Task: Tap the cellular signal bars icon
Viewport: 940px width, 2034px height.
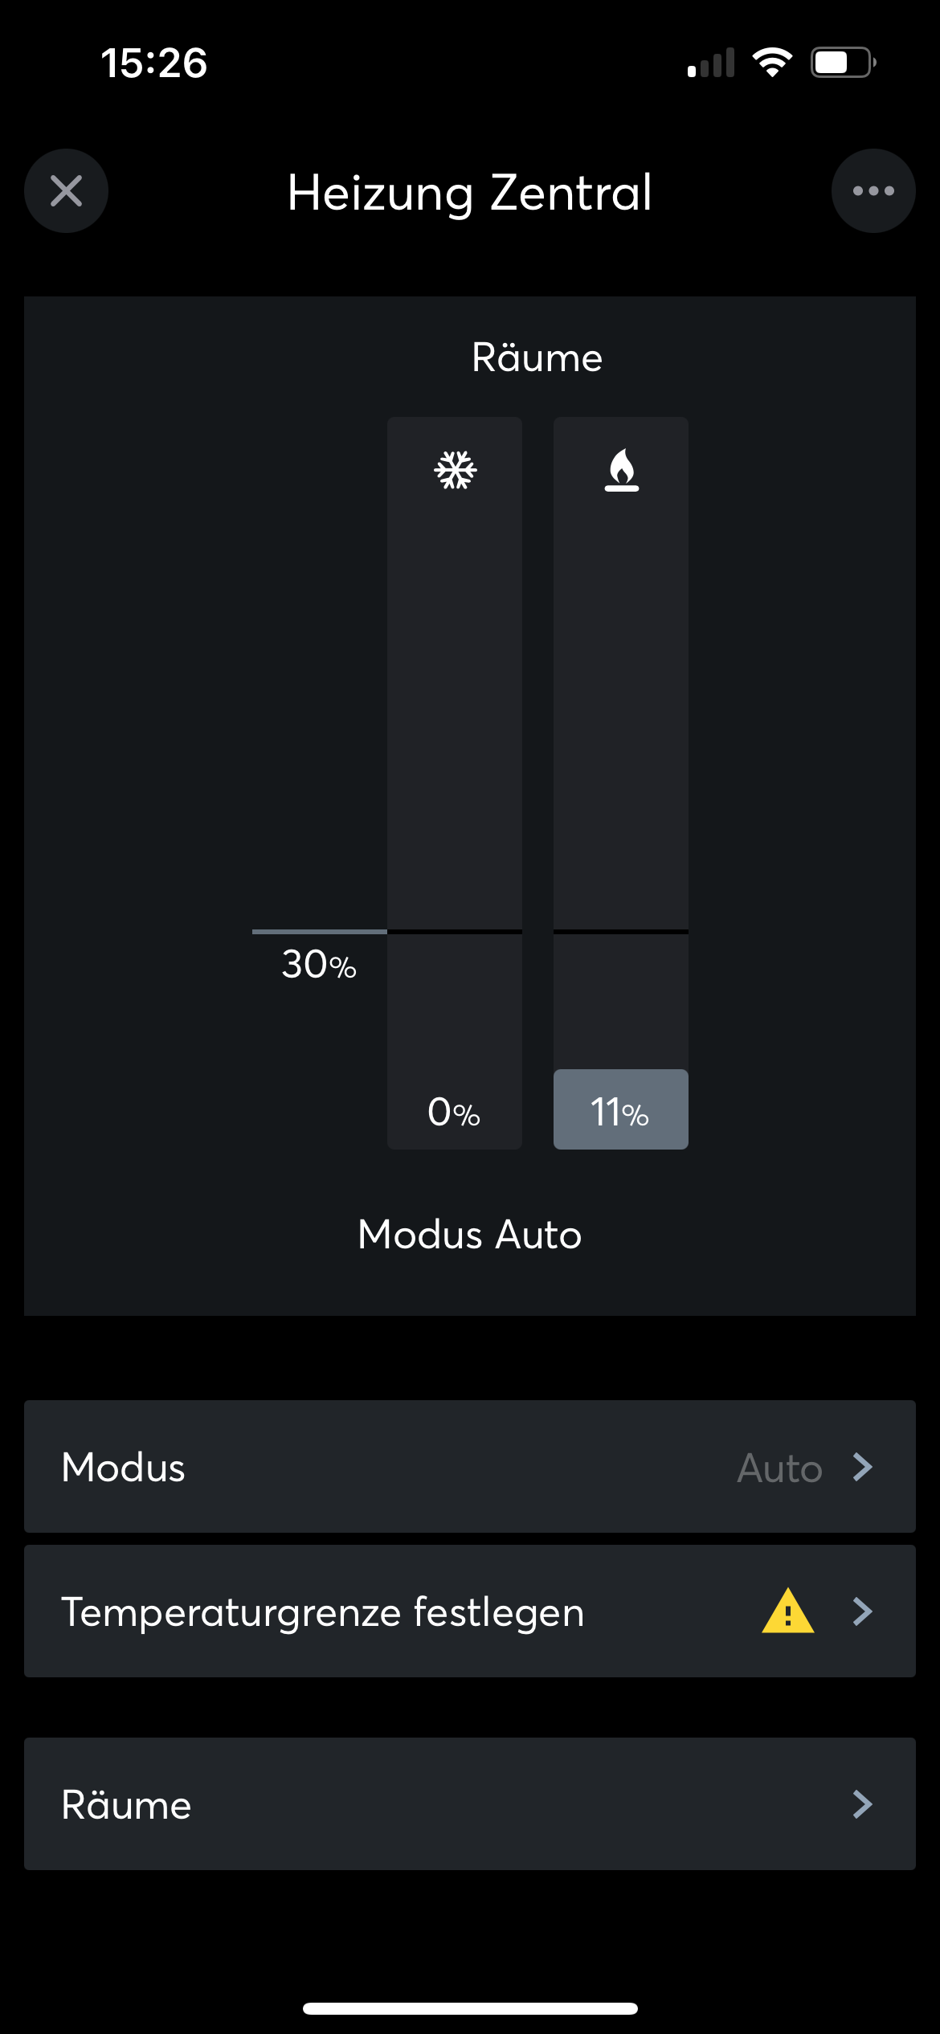Action: (711, 63)
